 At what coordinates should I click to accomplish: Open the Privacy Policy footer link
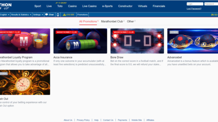(83, 120)
